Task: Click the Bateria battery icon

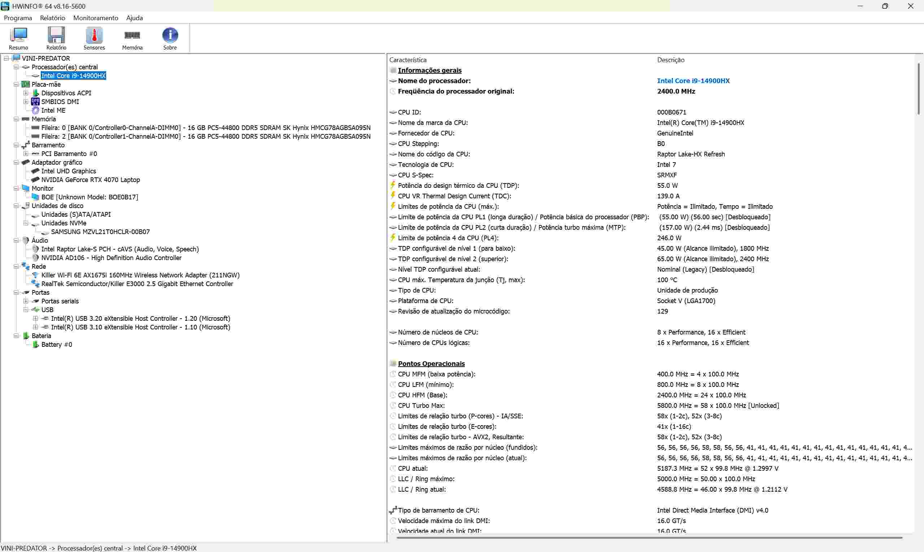Action: 26,336
